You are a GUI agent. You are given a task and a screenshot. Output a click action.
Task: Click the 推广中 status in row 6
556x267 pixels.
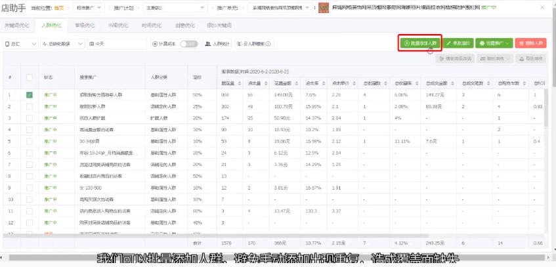[51, 153]
